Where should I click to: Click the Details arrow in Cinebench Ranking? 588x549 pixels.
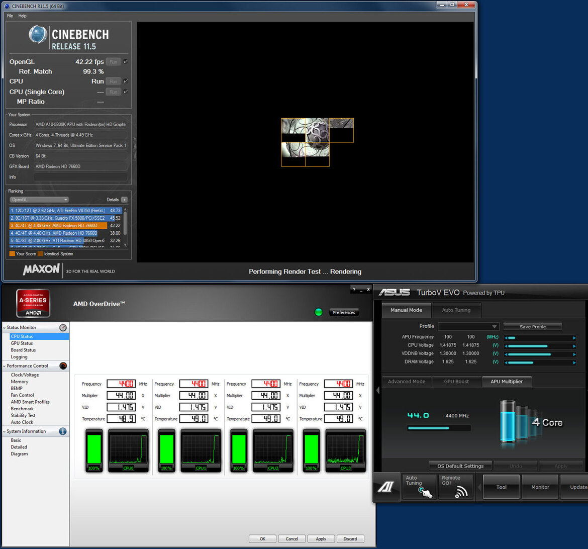click(124, 200)
